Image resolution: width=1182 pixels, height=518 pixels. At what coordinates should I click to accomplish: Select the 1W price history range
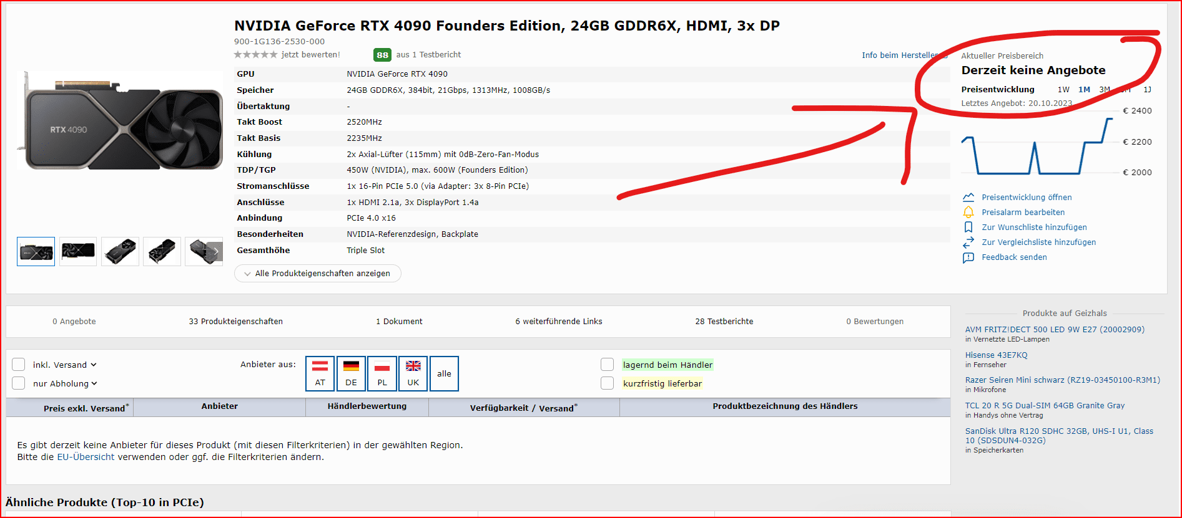point(1063,90)
